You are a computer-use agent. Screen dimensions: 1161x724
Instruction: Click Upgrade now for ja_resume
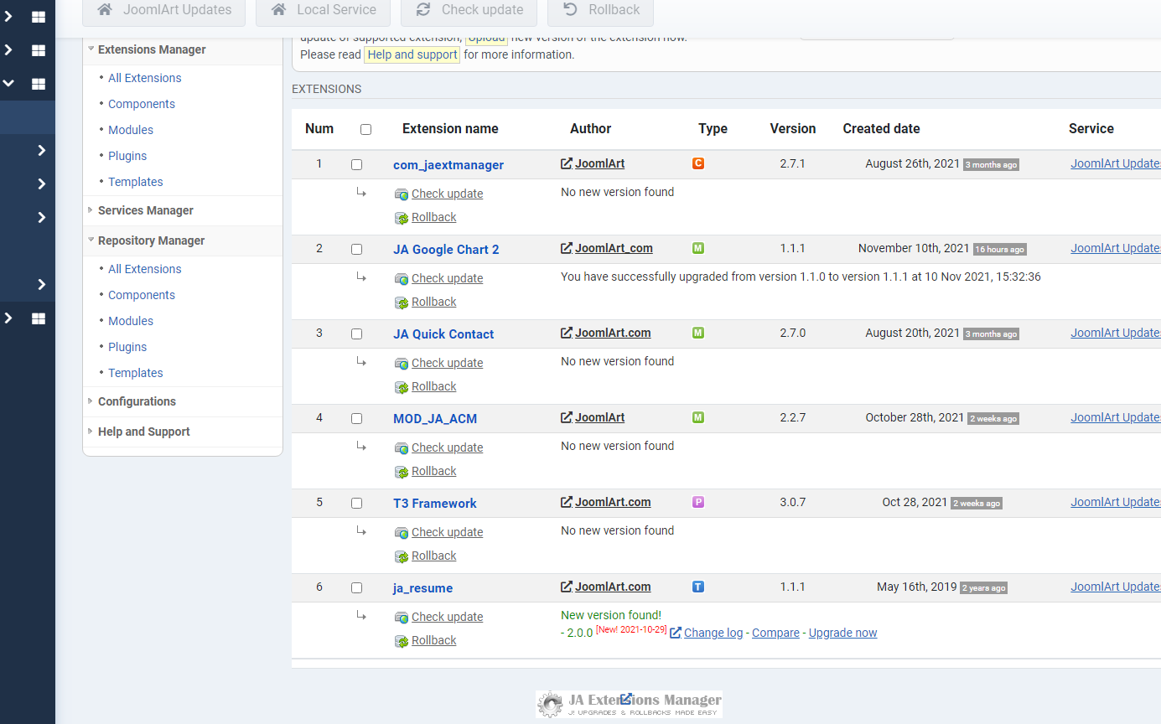coord(842,633)
